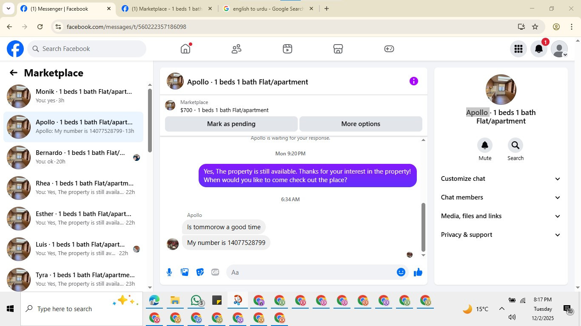Open the $700 1 beds listing link
This screenshot has height=326, width=581.
[x=224, y=110]
